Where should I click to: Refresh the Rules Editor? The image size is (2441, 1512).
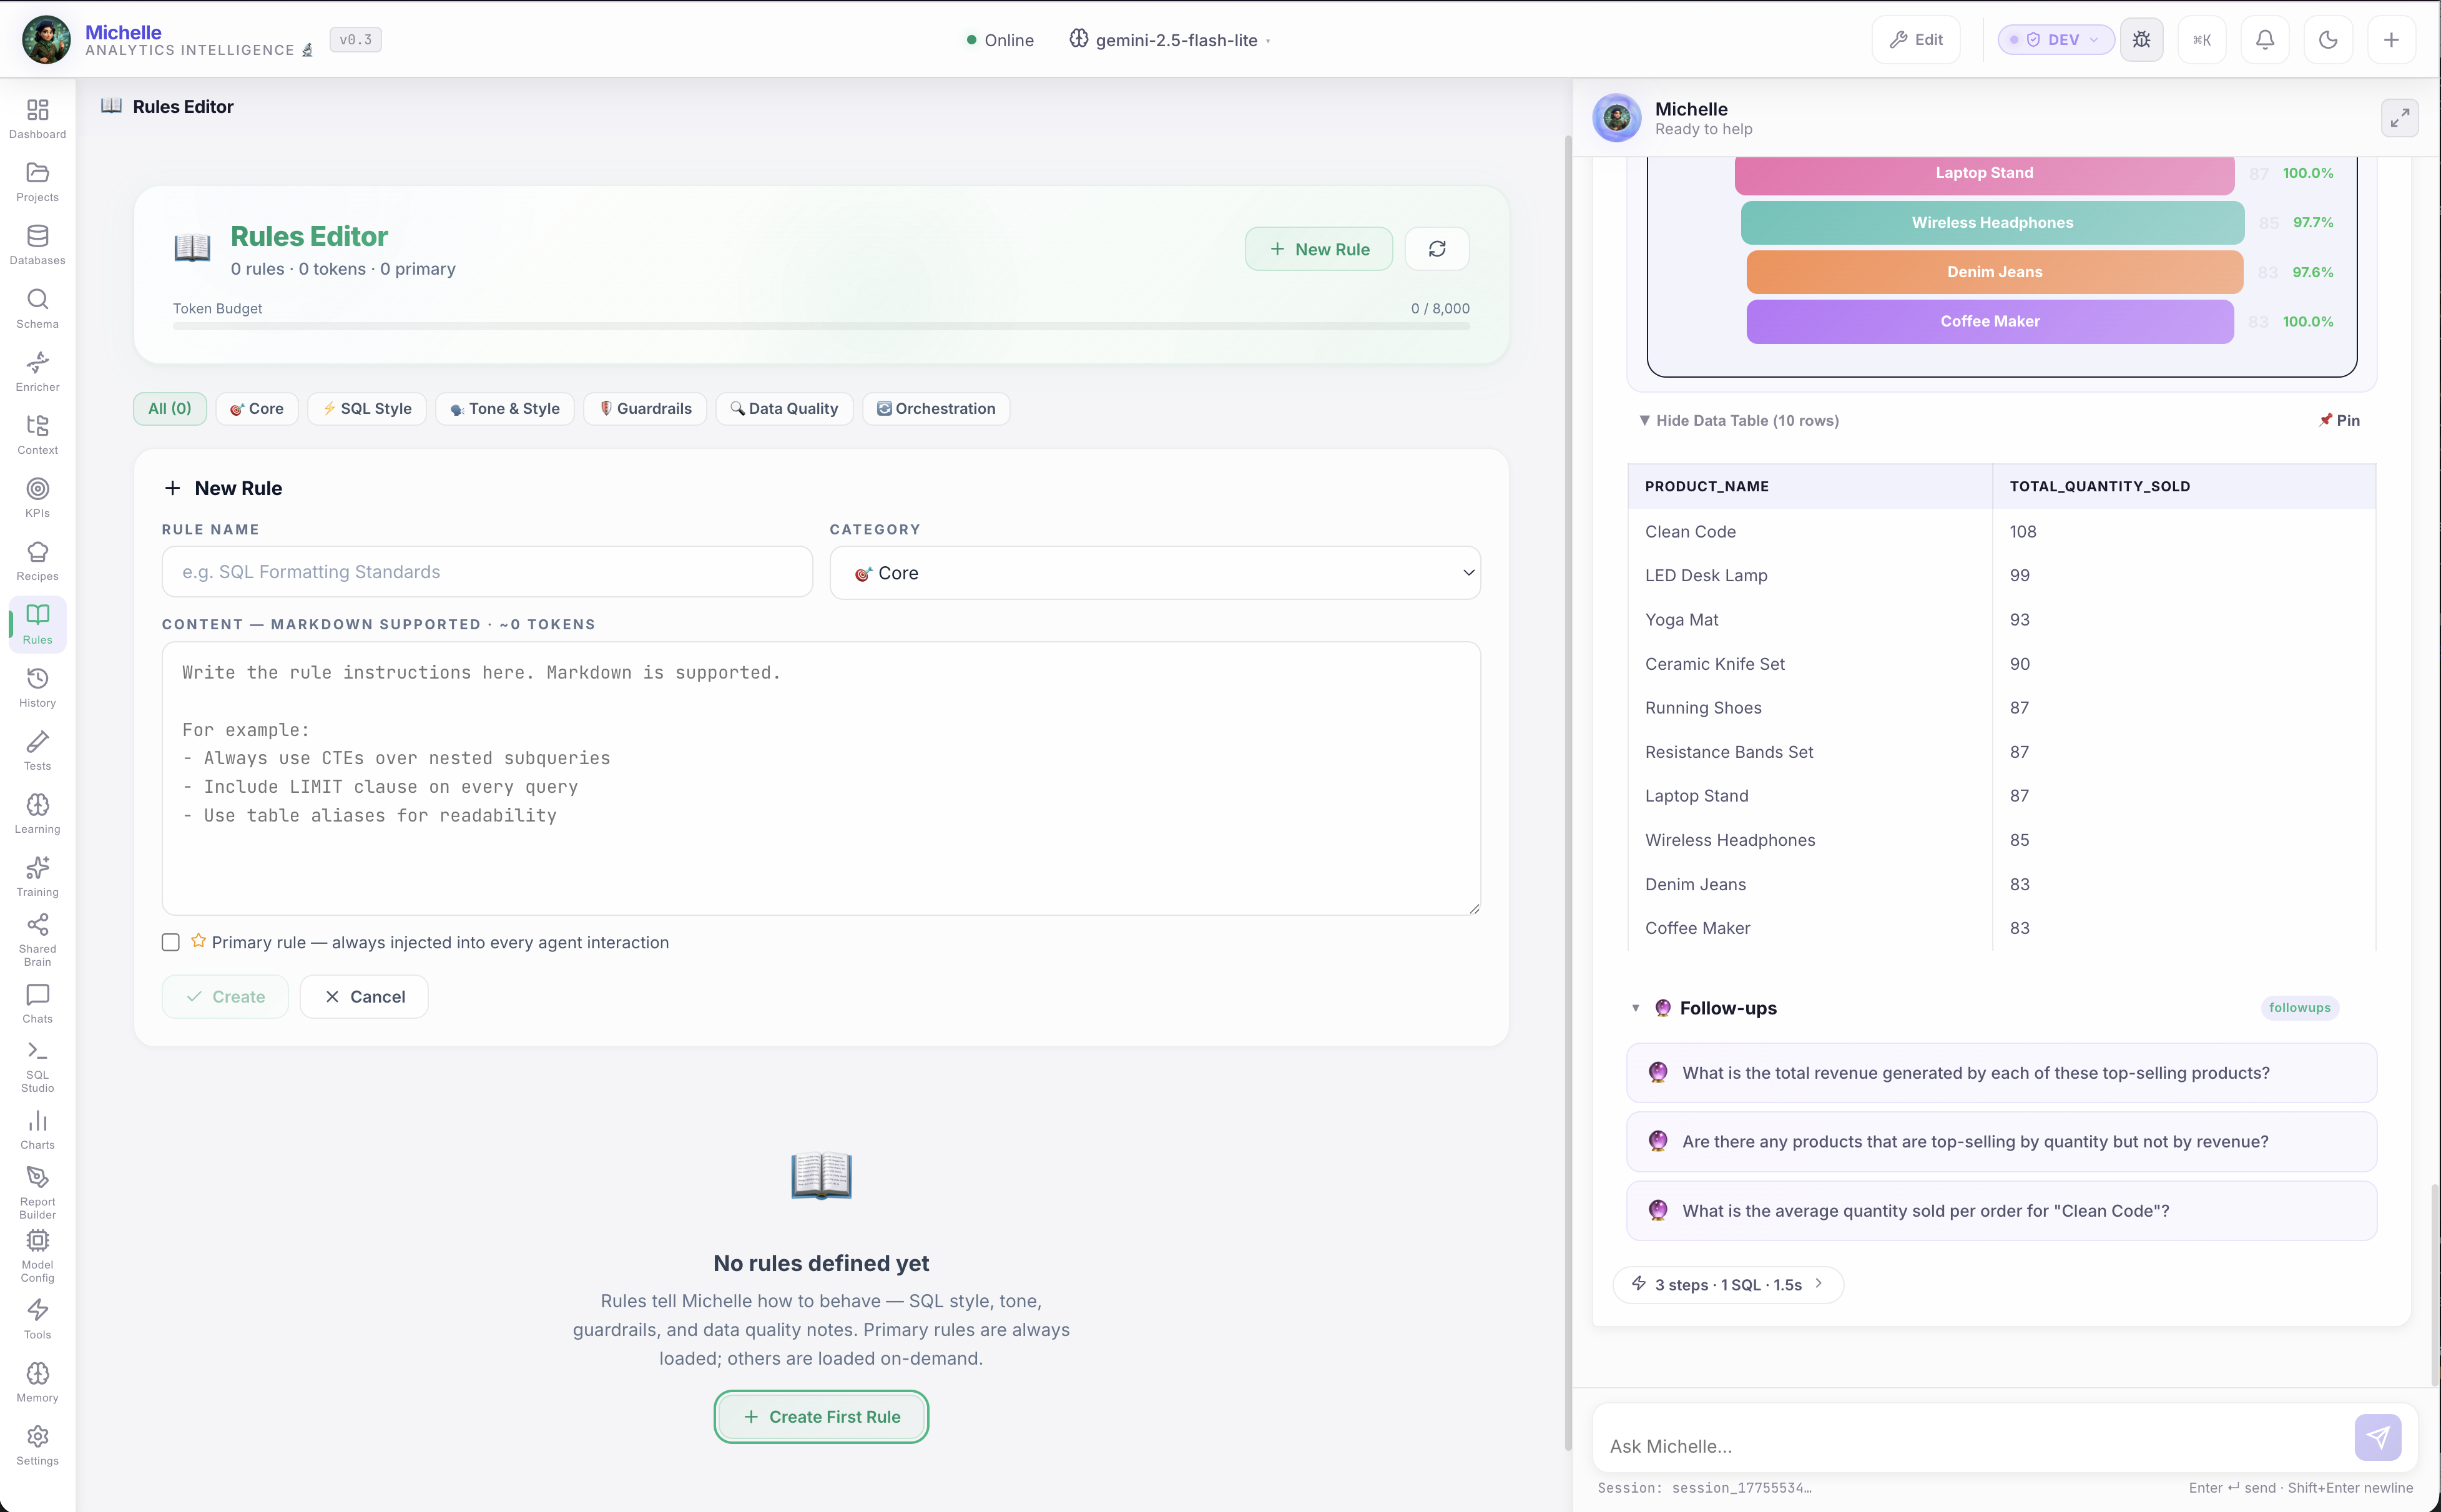pos(1437,248)
